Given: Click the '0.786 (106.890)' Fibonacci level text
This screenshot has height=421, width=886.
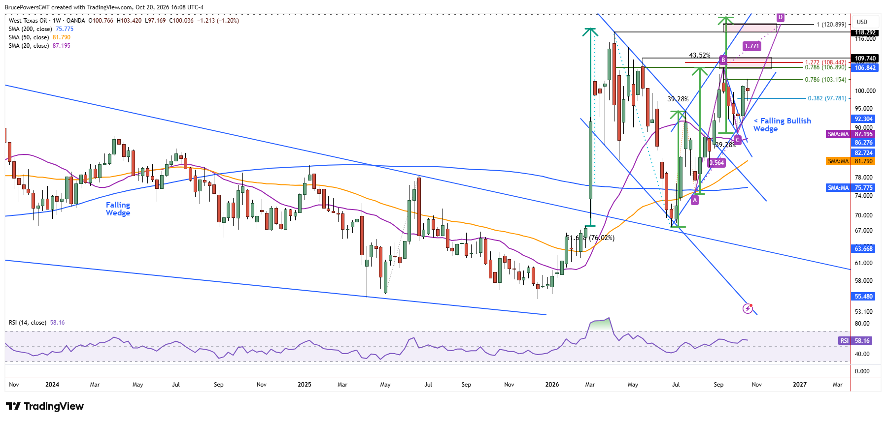Looking at the screenshot, I should tap(826, 67).
